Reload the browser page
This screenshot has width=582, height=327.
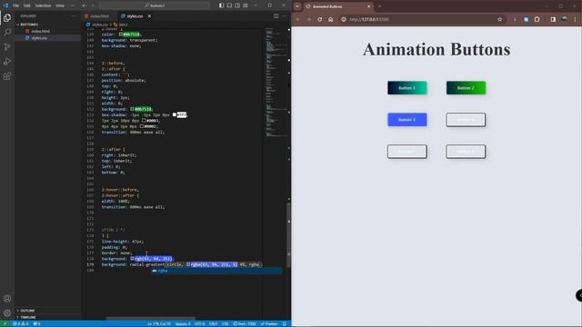(319, 19)
